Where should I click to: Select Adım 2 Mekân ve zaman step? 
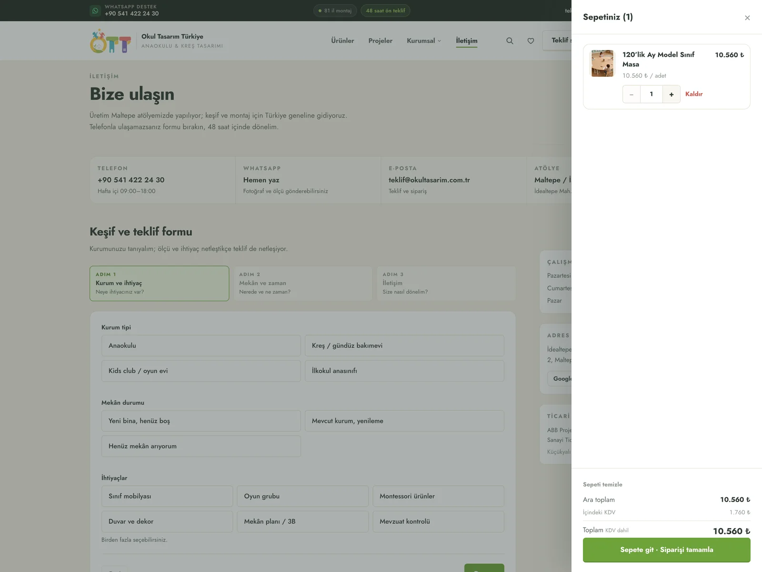(x=303, y=283)
